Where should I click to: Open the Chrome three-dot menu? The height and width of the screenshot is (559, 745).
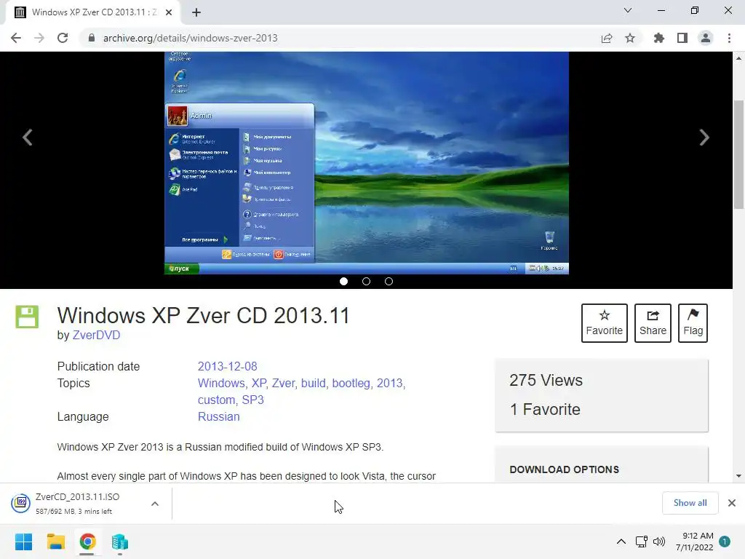(x=729, y=38)
